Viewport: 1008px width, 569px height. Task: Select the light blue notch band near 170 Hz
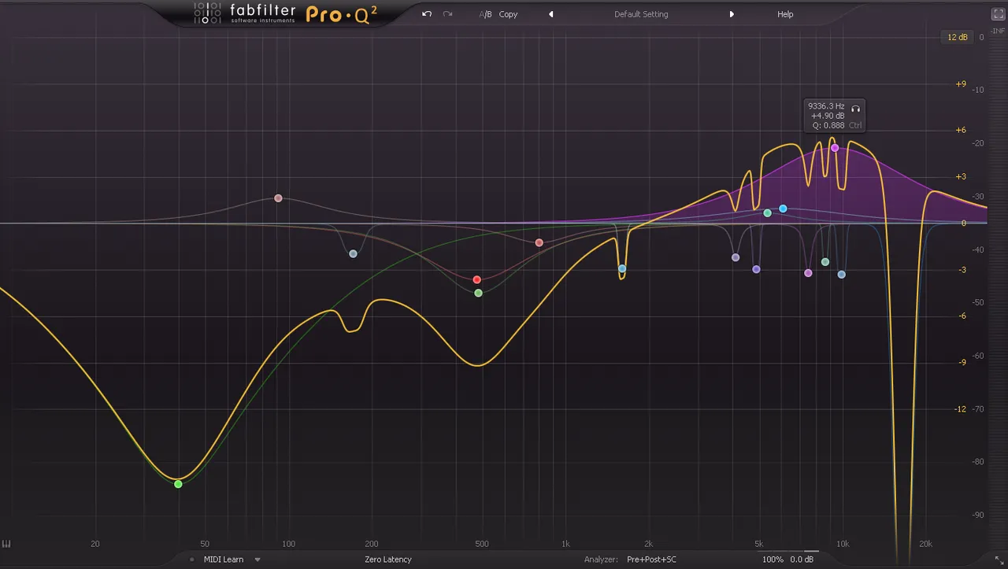point(353,253)
